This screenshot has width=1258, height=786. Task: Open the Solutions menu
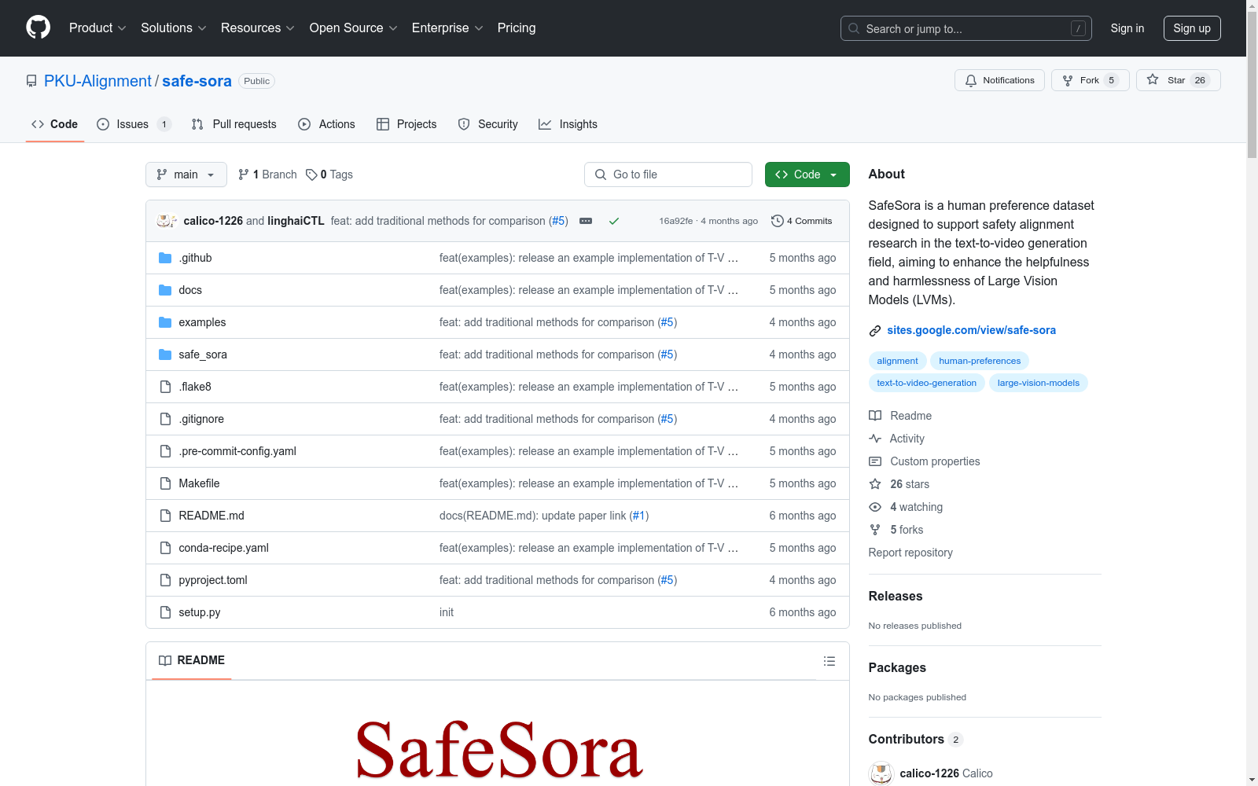[x=174, y=28]
